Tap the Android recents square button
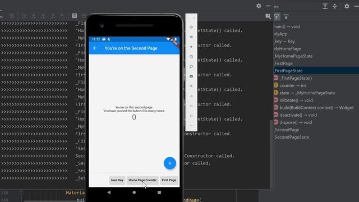This screenshot has height=202, width=359. [159, 192]
